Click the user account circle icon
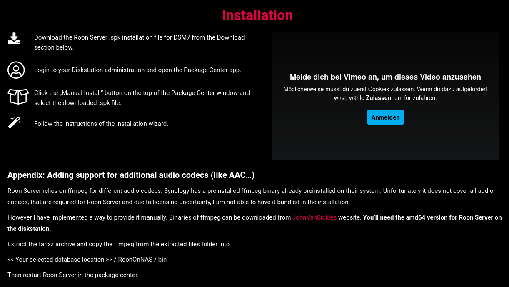This screenshot has height=287, width=509. 16,70
